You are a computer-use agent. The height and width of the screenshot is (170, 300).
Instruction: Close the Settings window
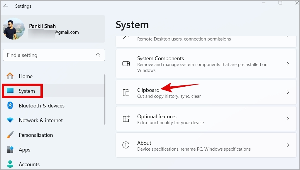point(297,3)
